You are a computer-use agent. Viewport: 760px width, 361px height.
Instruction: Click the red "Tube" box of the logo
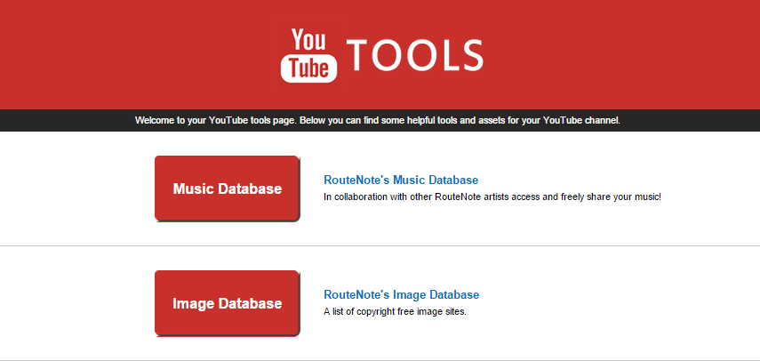[309, 68]
